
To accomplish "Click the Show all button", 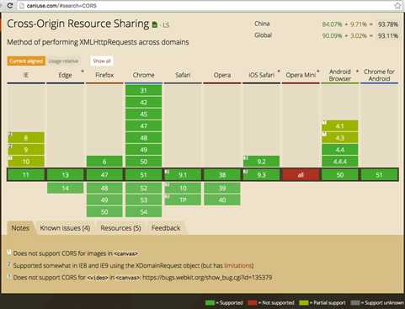I will pos(102,61).
